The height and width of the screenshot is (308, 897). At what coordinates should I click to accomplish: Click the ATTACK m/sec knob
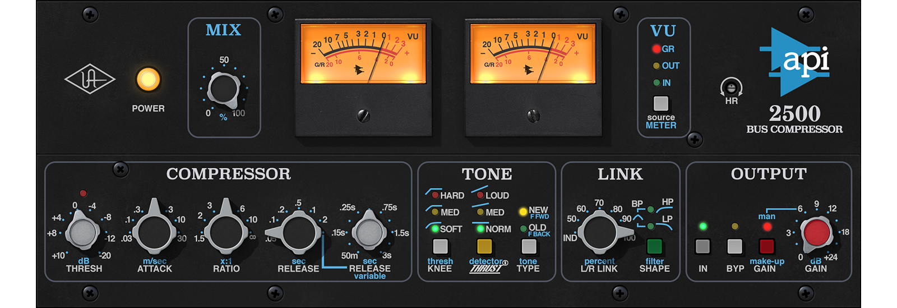coord(155,232)
